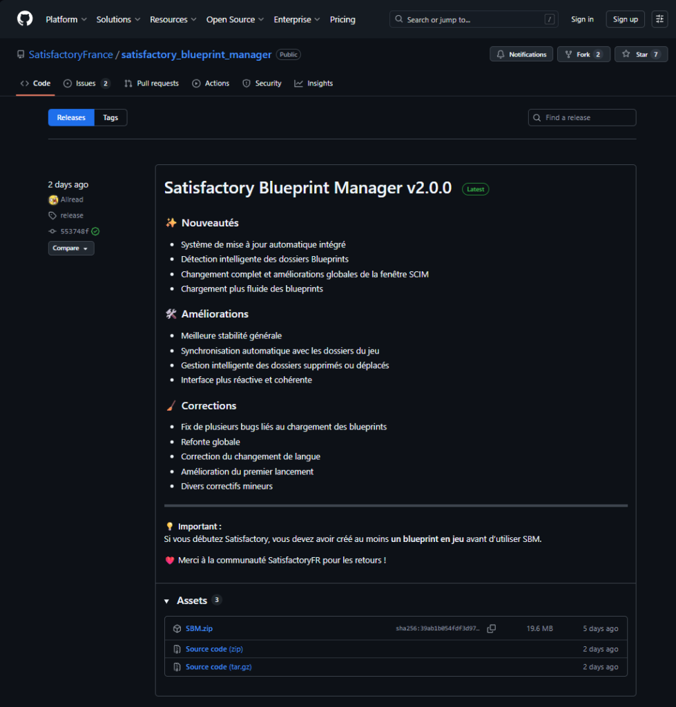The width and height of the screenshot is (676, 707).
Task: Focus the Find a release field
Action: [587, 118]
